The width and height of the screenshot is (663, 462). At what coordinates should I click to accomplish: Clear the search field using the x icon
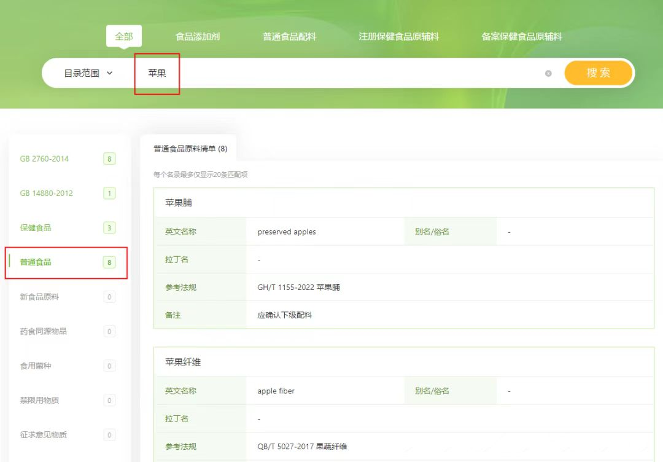[548, 72]
